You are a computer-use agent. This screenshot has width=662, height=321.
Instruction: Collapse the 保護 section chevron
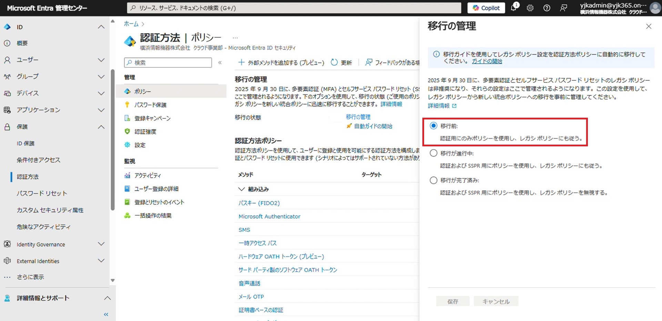coord(101,127)
